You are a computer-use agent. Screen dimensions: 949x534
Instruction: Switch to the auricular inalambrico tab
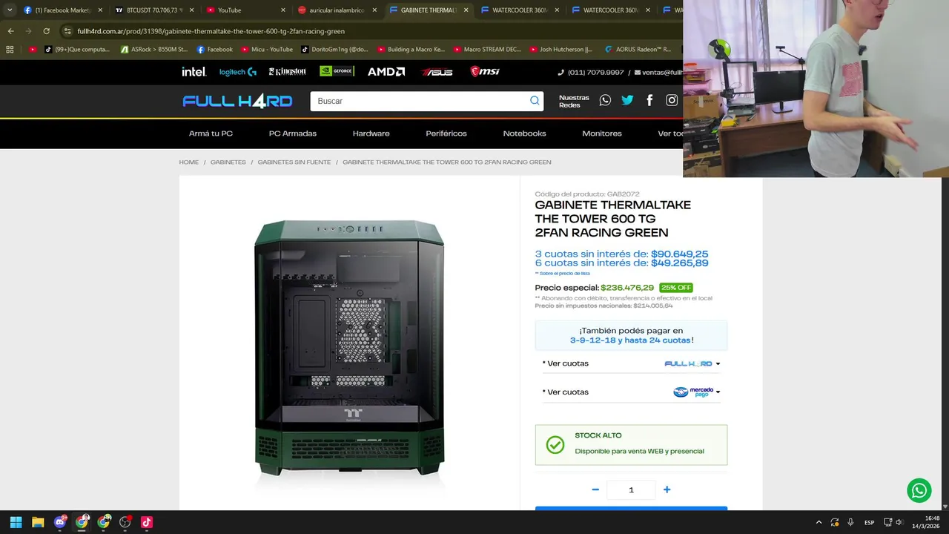pyautogui.click(x=337, y=10)
